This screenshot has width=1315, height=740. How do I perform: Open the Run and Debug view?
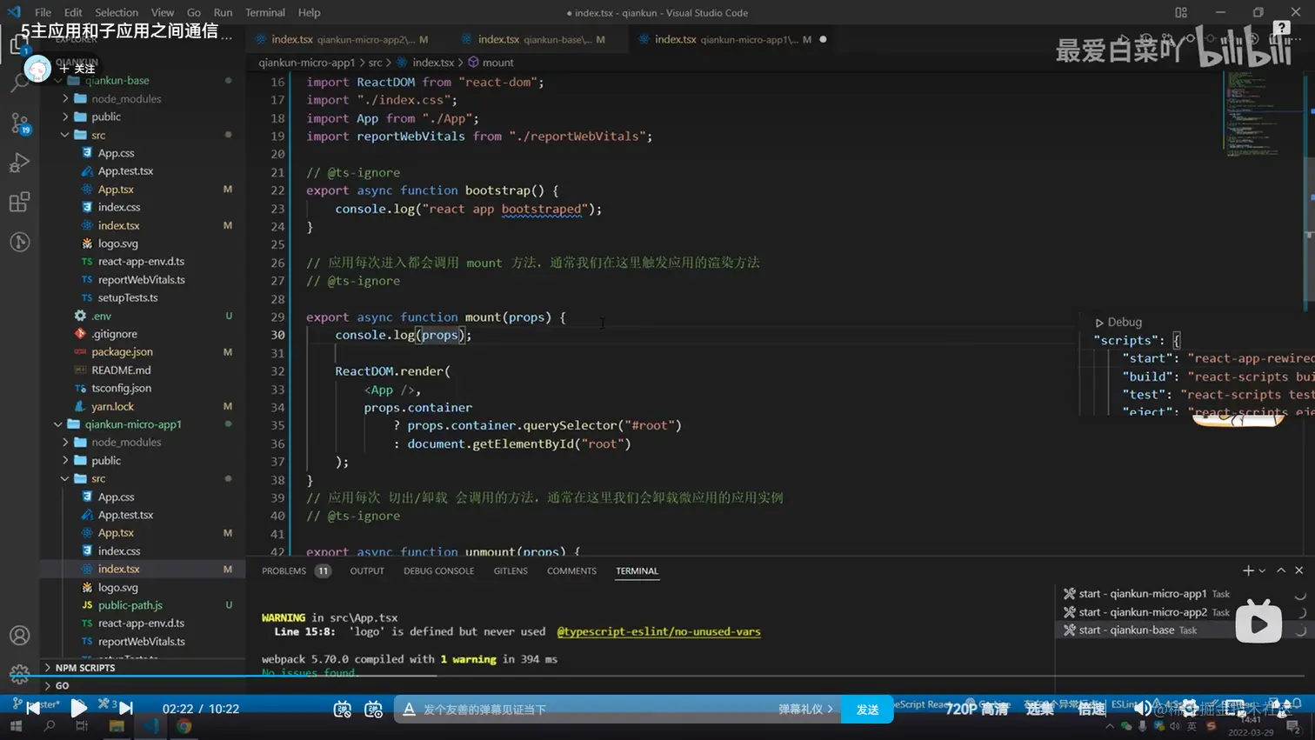coord(19,163)
